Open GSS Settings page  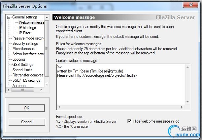pos(23,65)
